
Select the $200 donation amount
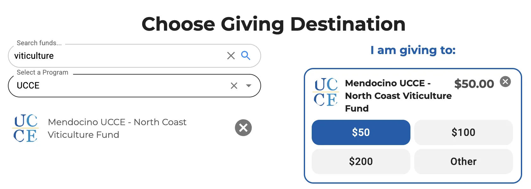click(361, 162)
